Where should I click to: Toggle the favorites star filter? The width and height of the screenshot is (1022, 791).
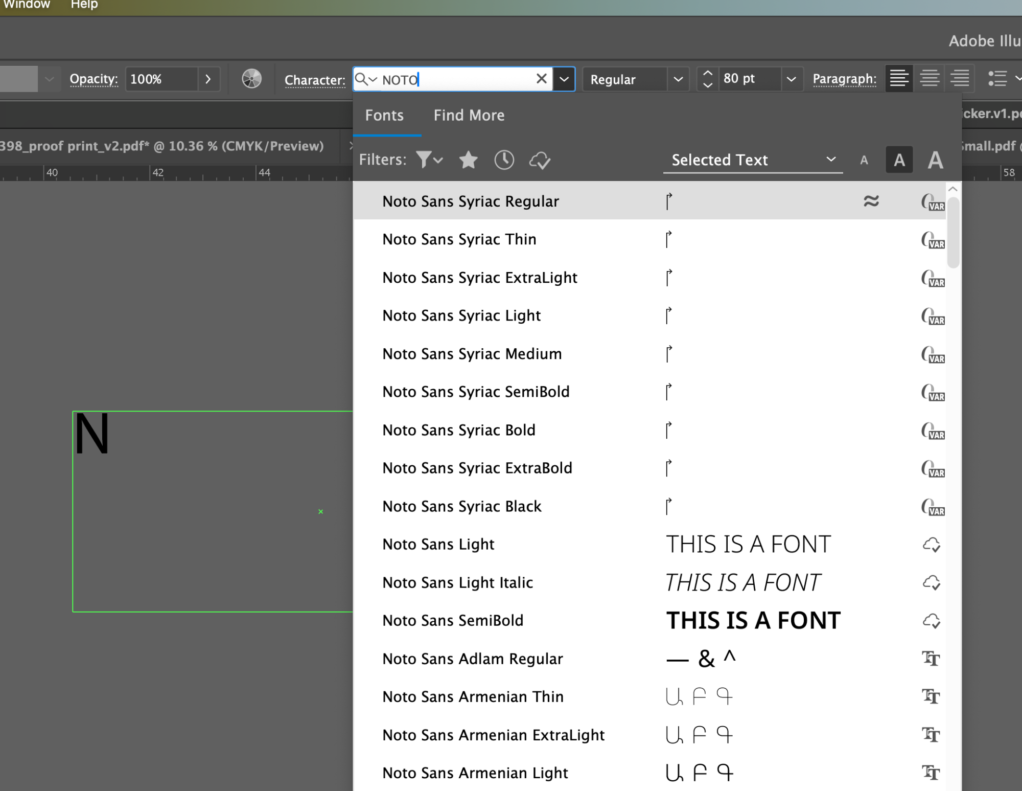468,160
